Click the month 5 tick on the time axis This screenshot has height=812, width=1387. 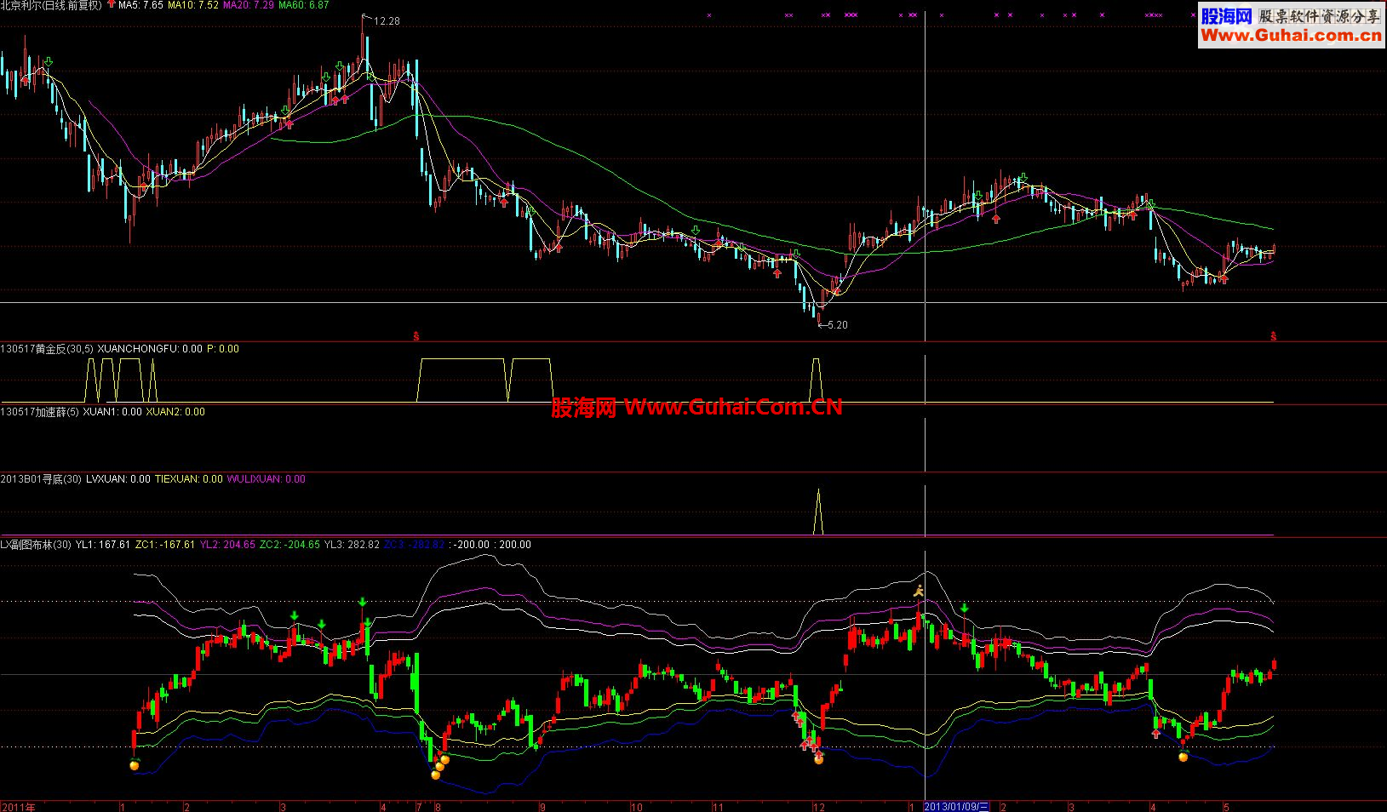1227,807
